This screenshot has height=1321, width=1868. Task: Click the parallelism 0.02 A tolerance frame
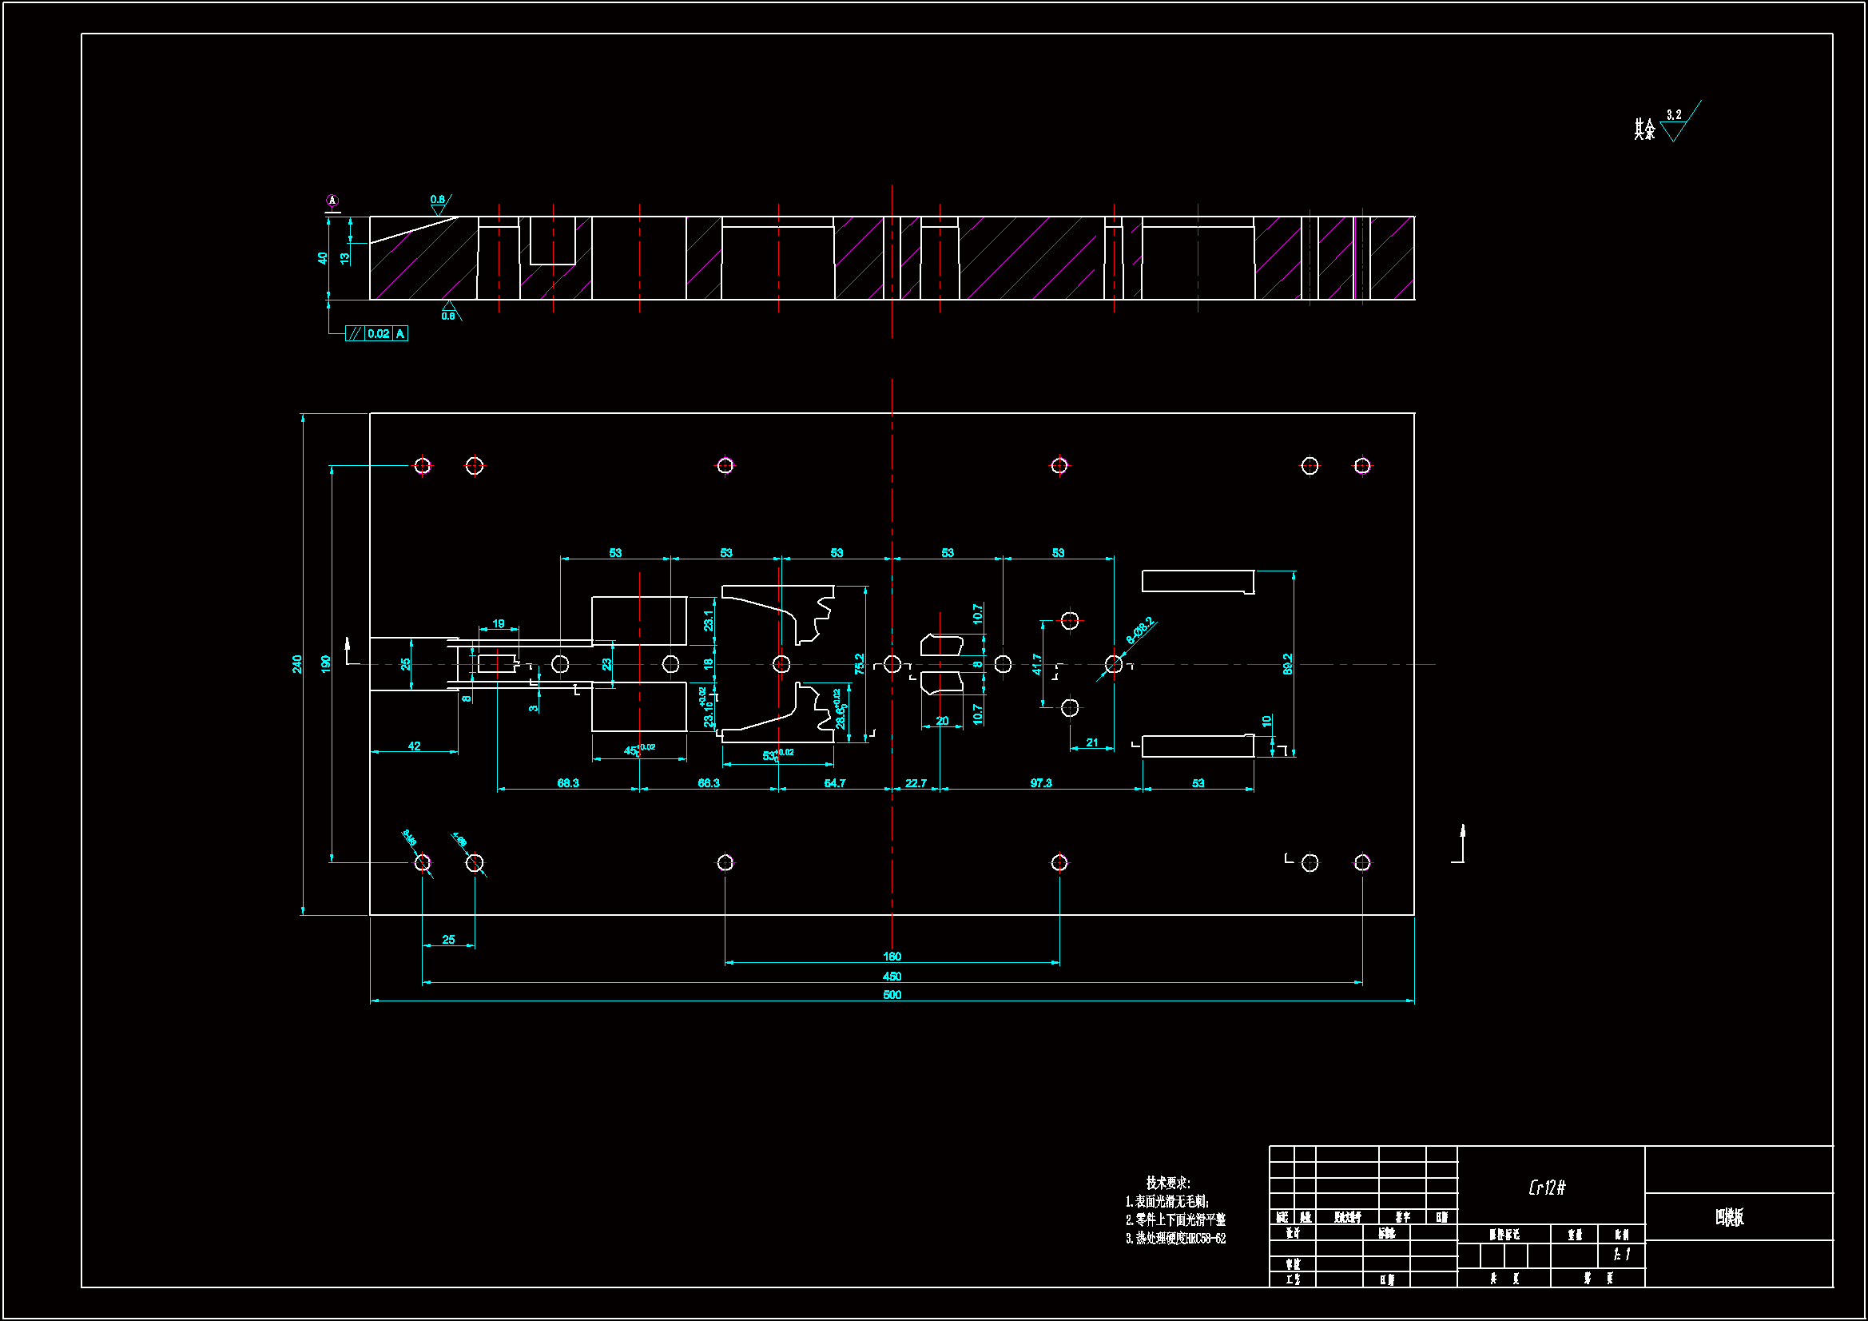(376, 334)
